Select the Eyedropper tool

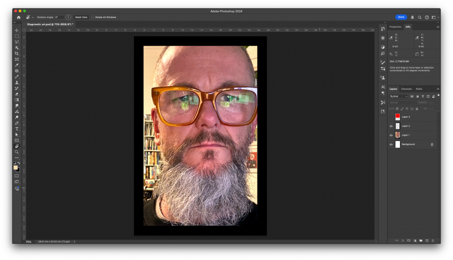17,65
